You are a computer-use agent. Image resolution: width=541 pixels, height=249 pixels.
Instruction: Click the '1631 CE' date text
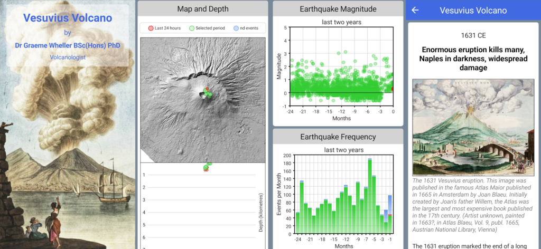(x=474, y=35)
